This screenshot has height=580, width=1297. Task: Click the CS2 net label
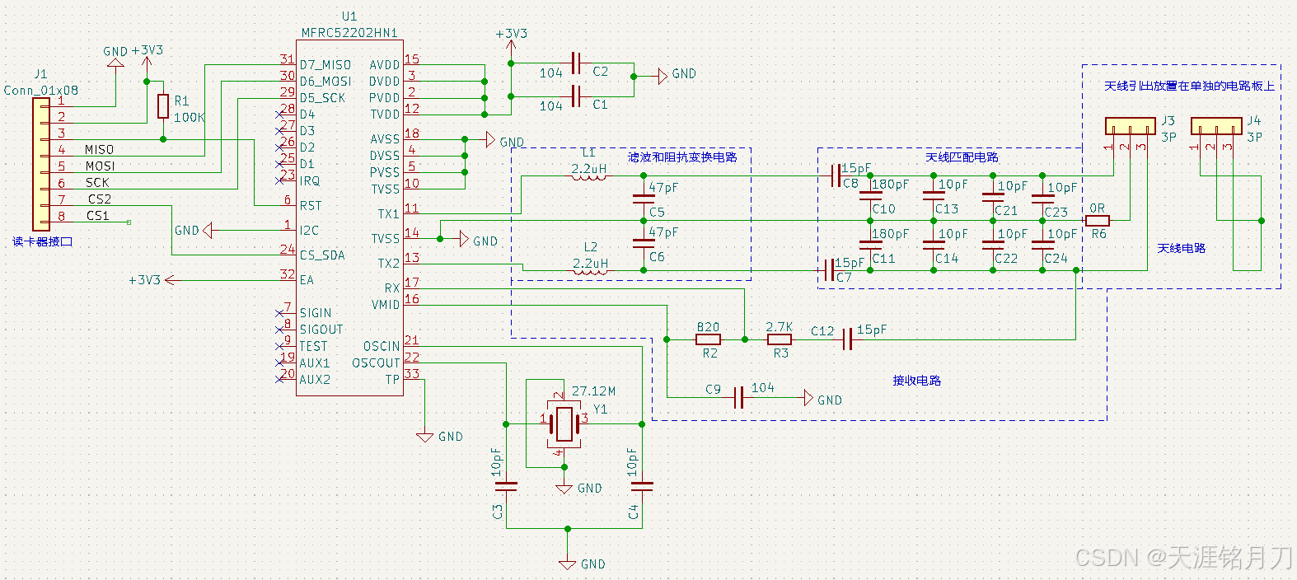tap(99, 199)
